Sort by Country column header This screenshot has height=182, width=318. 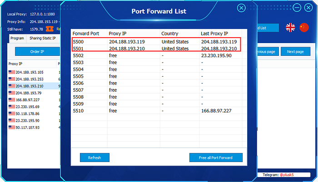click(x=179, y=34)
